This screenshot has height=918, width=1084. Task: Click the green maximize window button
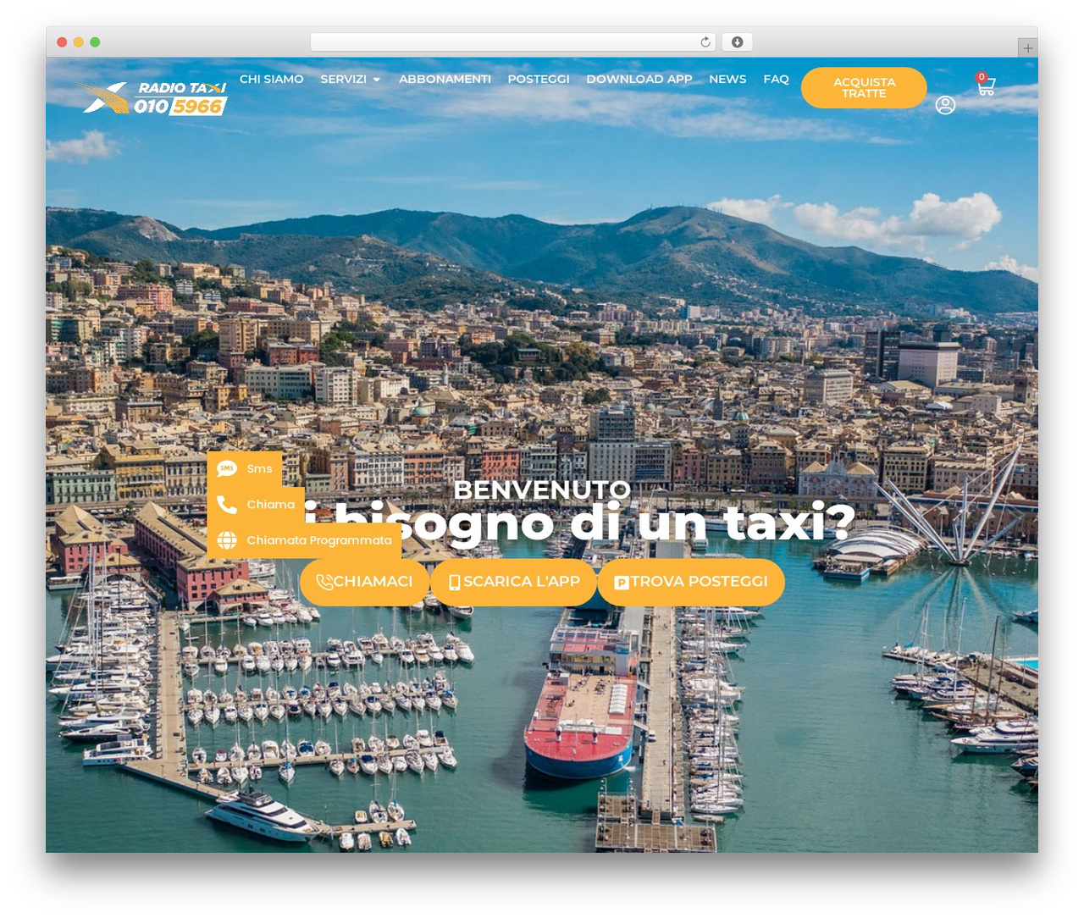coord(95,42)
